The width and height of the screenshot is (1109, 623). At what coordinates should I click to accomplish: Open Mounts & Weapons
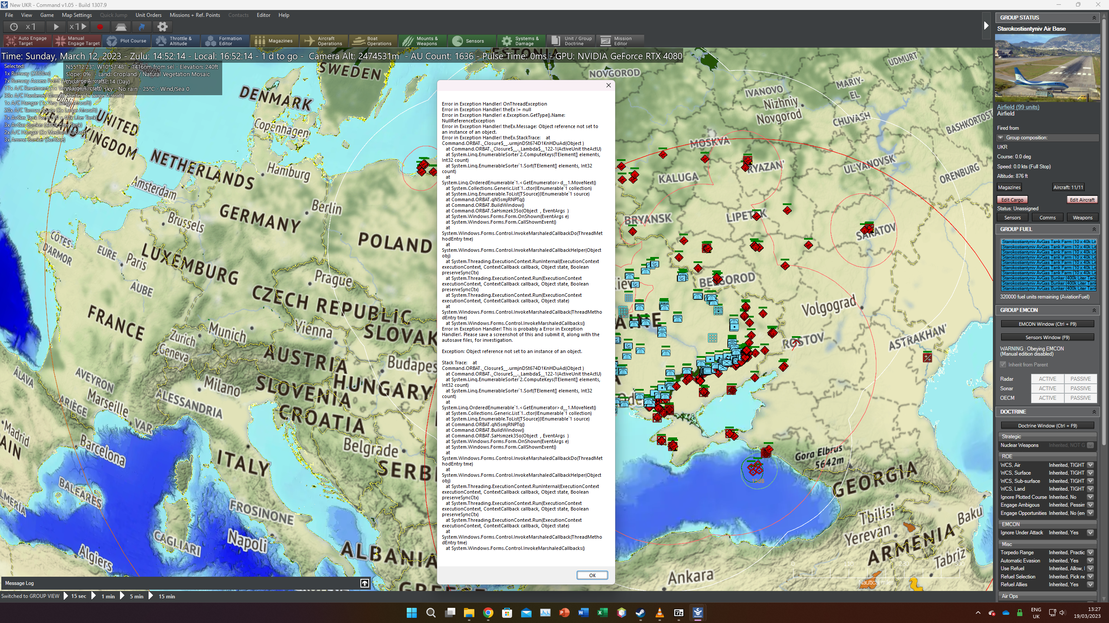point(423,41)
